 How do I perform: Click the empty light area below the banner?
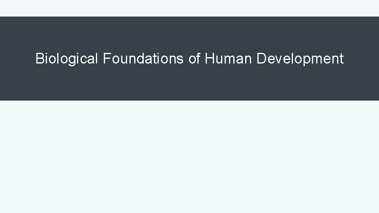(189, 157)
